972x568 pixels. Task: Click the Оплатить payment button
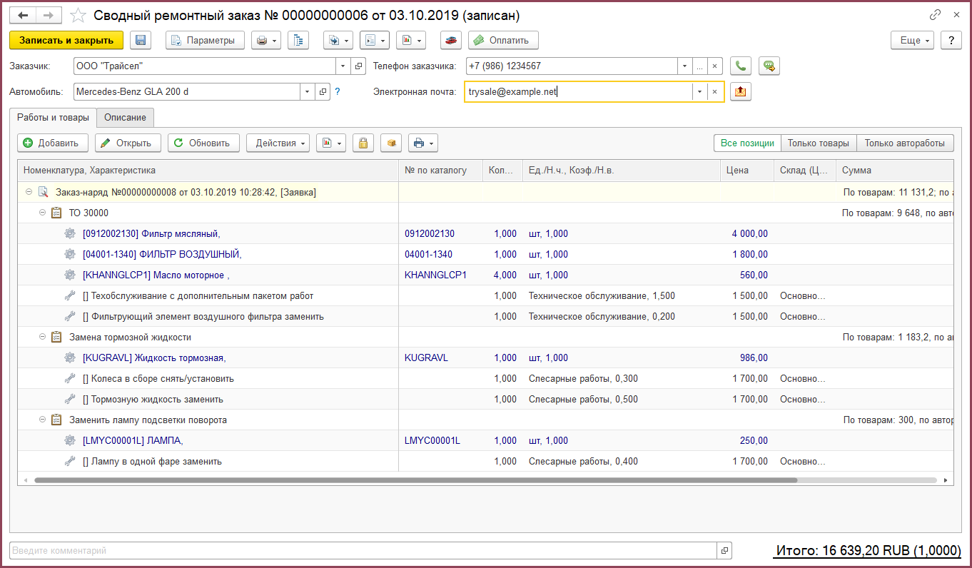pyautogui.click(x=503, y=41)
